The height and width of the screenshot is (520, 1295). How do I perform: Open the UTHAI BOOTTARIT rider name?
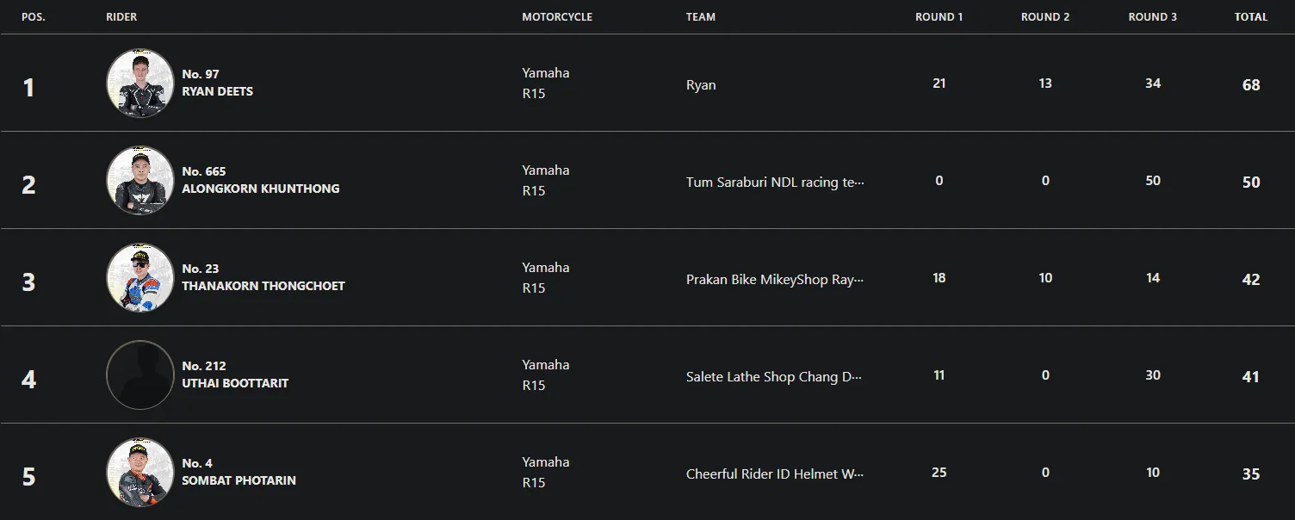click(x=235, y=383)
